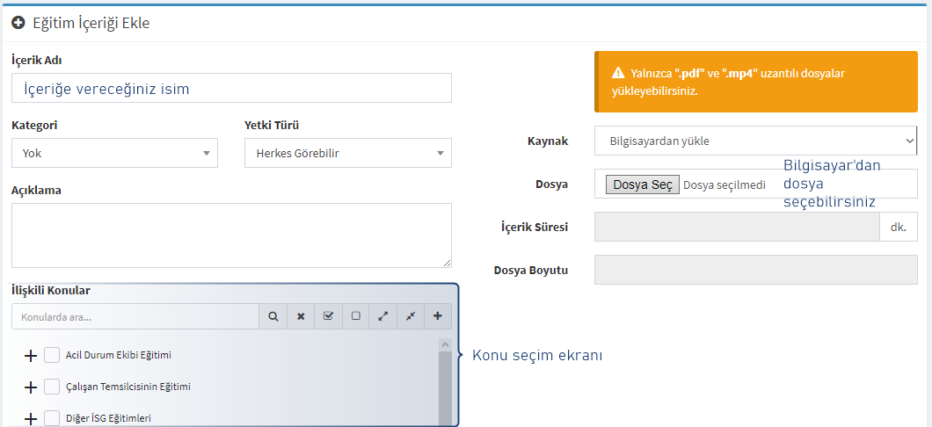Collapse all topics with the compress arrows icon

(x=410, y=316)
